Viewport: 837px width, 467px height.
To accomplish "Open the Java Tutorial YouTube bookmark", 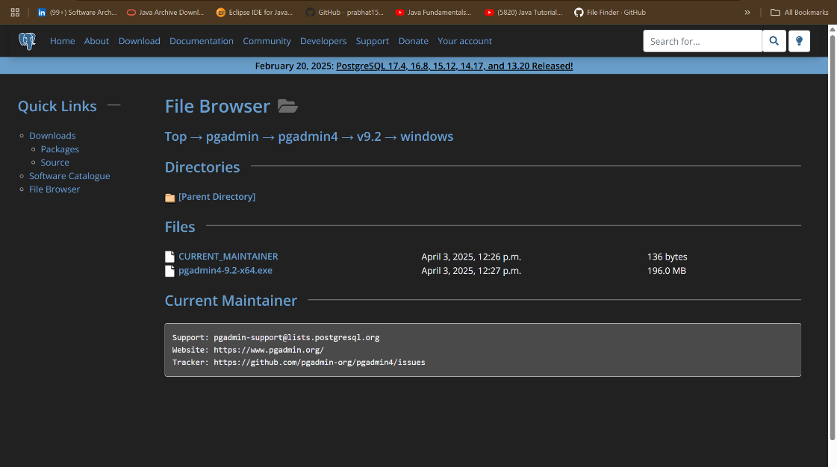I will pyautogui.click(x=523, y=12).
